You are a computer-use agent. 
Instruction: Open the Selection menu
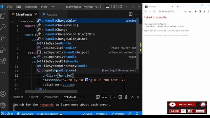(x=31, y=7)
